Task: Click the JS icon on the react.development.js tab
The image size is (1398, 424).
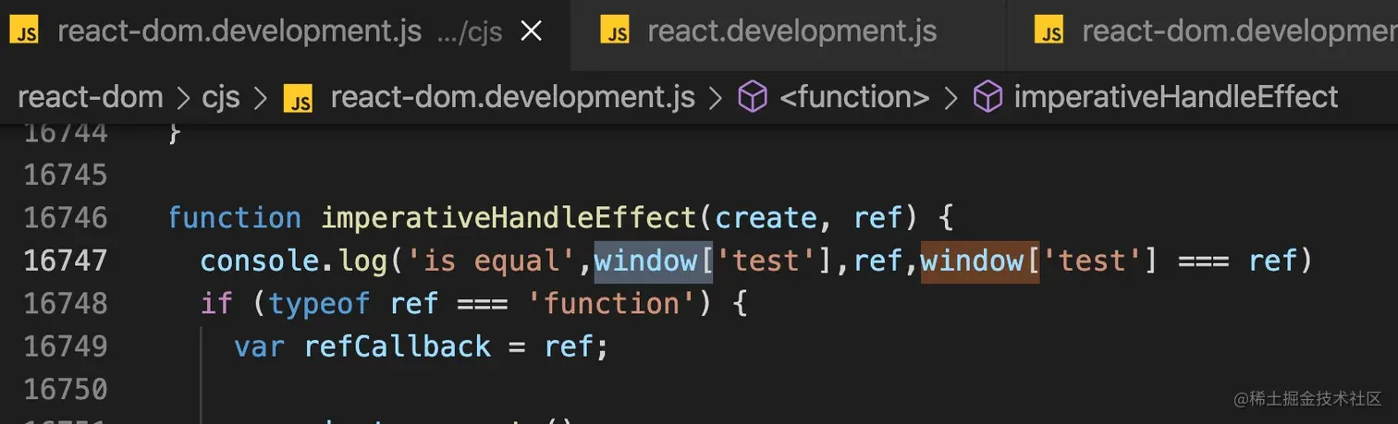Action: (x=615, y=32)
